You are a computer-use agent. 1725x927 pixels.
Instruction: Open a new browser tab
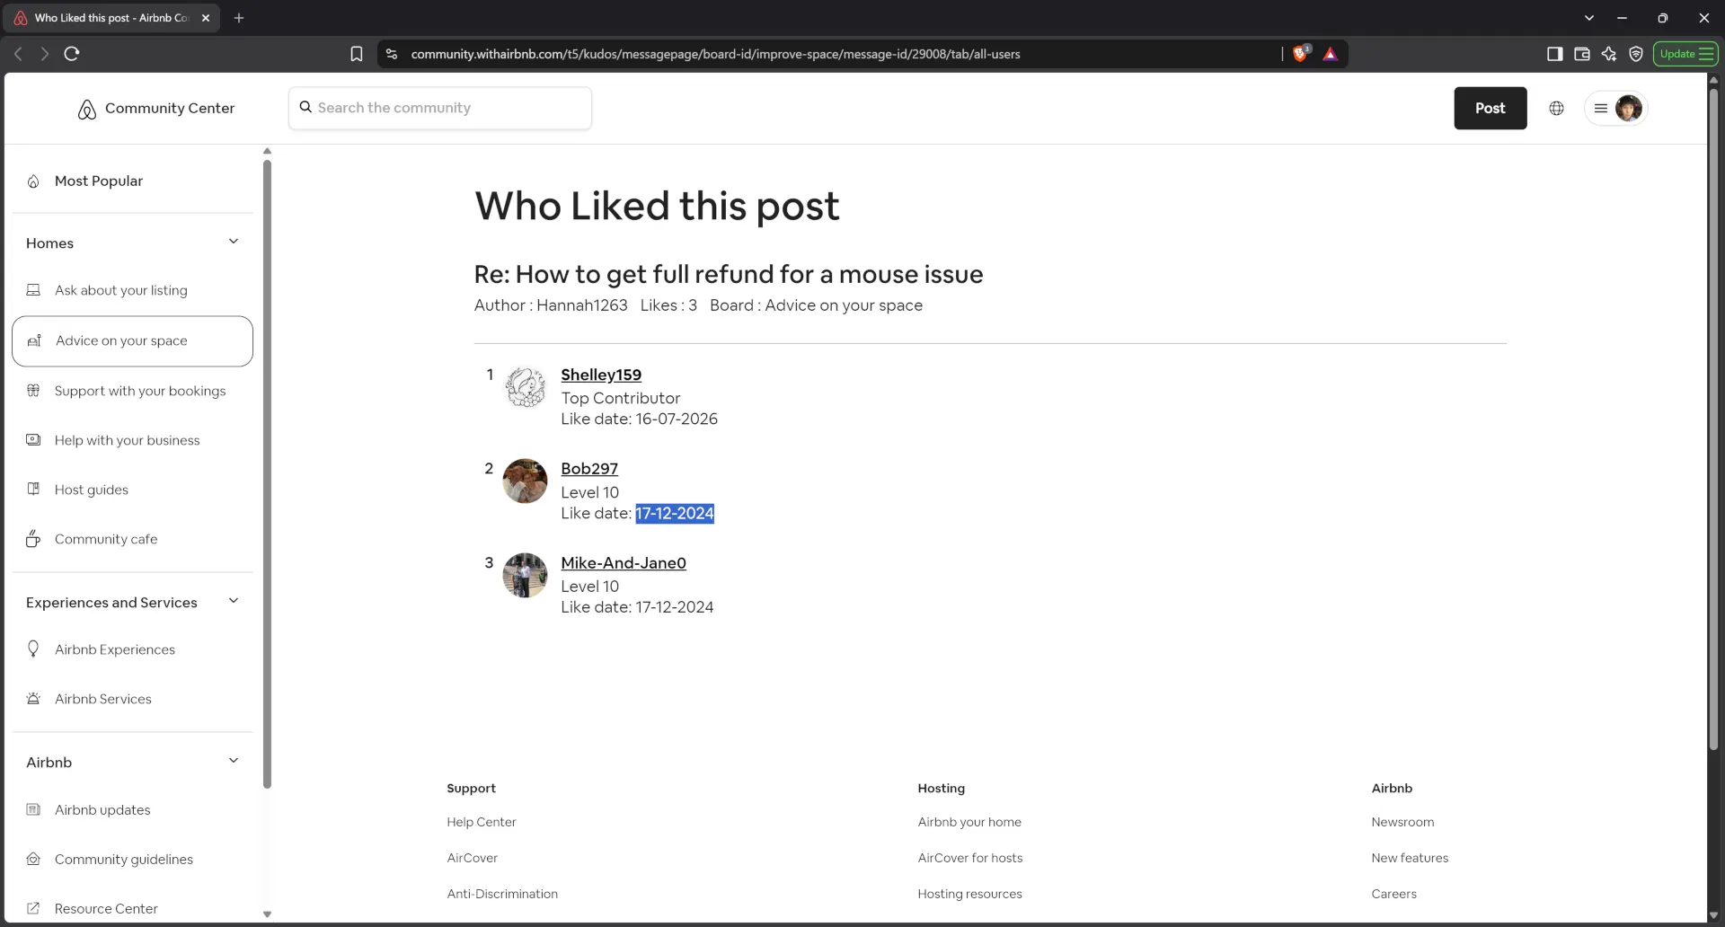[239, 18]
